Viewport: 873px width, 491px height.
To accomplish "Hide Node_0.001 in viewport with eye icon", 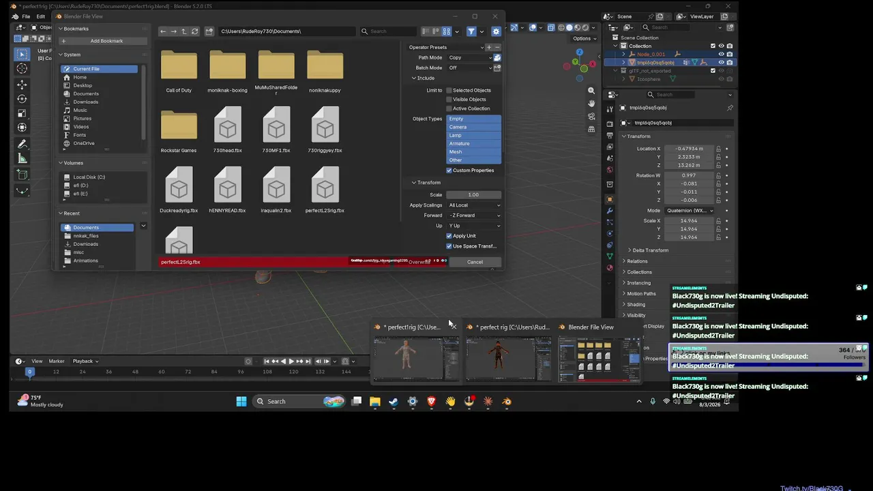I will tap(721, 54).
